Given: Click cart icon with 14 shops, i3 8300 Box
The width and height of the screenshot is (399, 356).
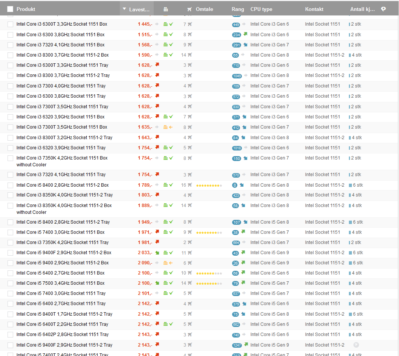Looking at the screenshot, I should click(x=190, y=55).
